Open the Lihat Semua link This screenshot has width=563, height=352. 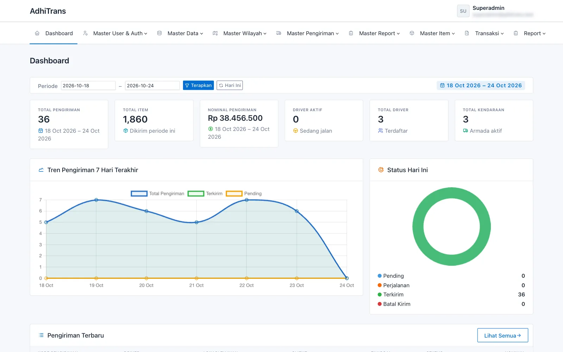[x=502, y=335]
